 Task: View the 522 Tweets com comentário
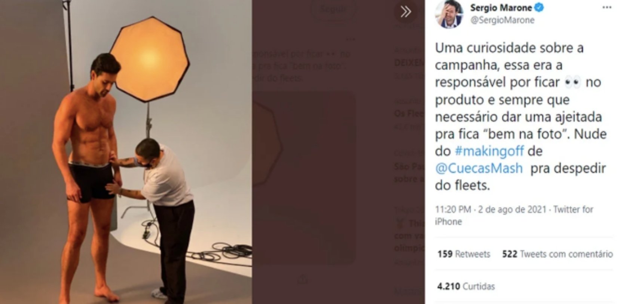557,254
